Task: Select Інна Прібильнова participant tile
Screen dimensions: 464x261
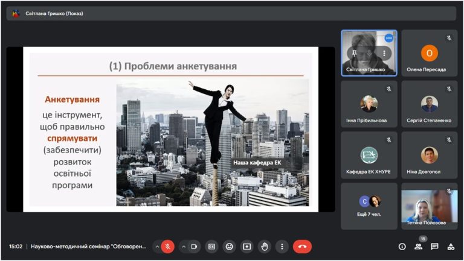Action: (x=369, y=104)
